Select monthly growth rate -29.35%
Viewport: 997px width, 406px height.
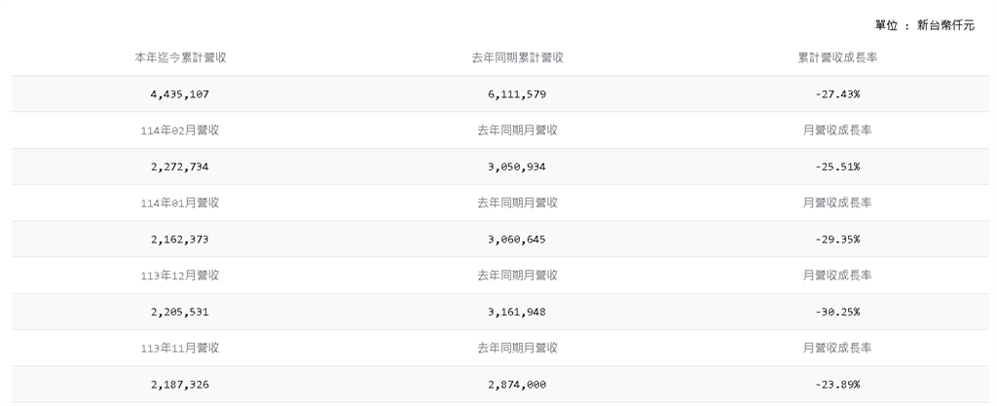click(837, 239)
